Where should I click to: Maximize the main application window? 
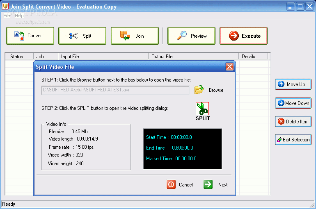[300, 7]
